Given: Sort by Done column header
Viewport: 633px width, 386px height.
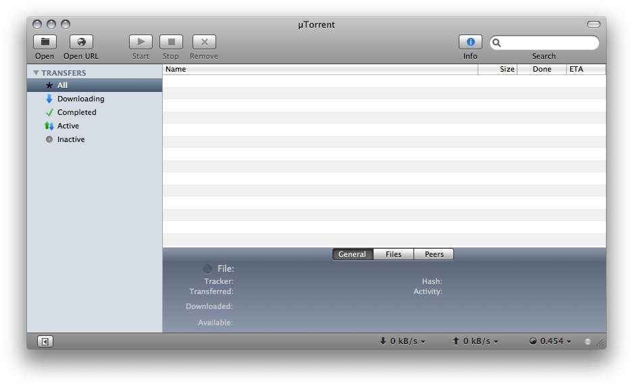Looking at the screenshot, I should [x=542, y=69].
